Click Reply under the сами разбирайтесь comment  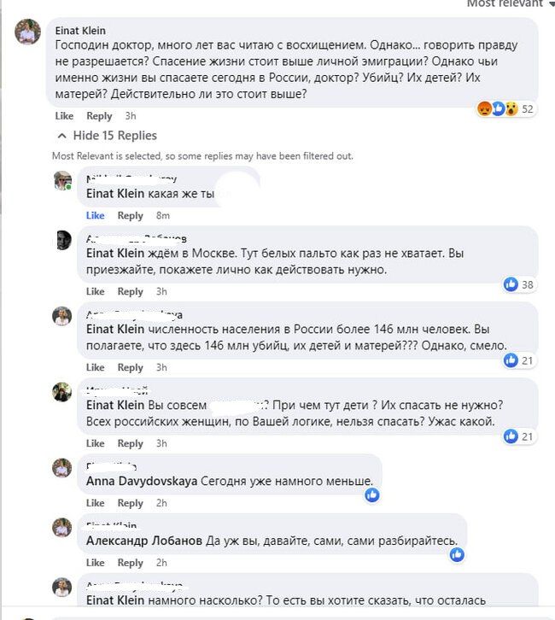point(130,563)
